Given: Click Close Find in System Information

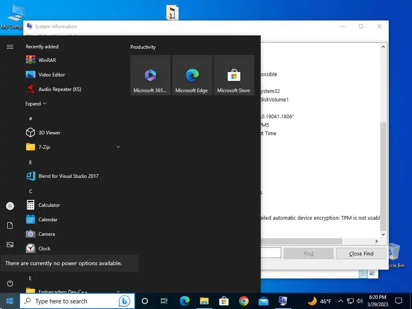Looking at the screenshot, I should (361, 253).
